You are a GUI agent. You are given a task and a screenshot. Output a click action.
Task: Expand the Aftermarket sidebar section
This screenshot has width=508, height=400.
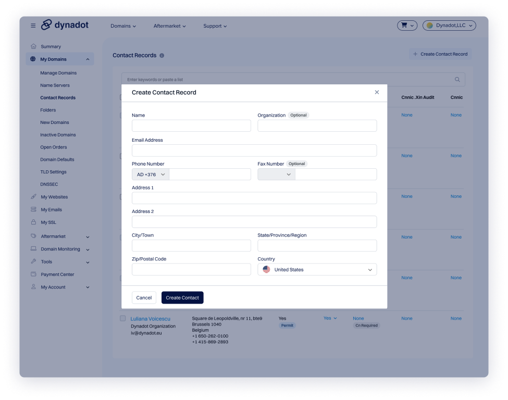pyautogui.click(x=87, y=237)
